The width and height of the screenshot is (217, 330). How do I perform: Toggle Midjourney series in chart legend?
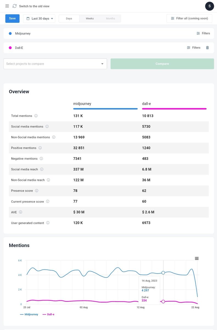tap(29, 314)
